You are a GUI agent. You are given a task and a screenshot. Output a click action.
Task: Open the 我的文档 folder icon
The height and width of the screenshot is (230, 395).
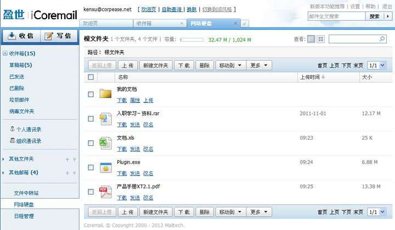coord(105,93)
